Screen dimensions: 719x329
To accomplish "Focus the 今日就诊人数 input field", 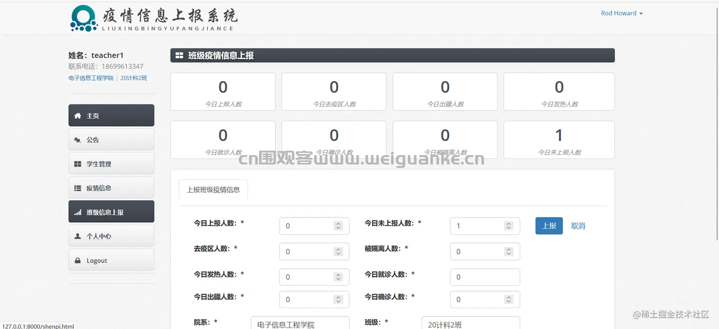I will pyautogui.click(x=485, y=277).
